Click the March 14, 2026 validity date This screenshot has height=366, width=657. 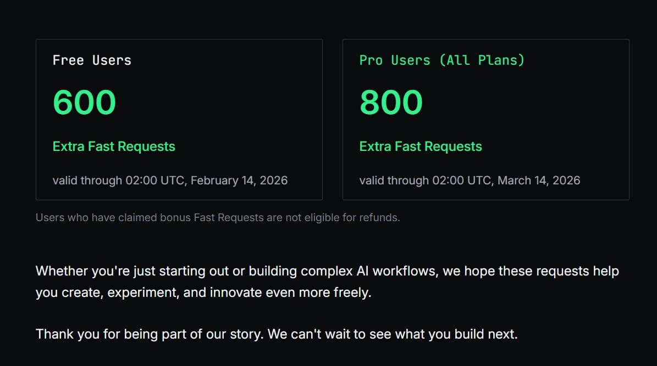pos(539,181)
